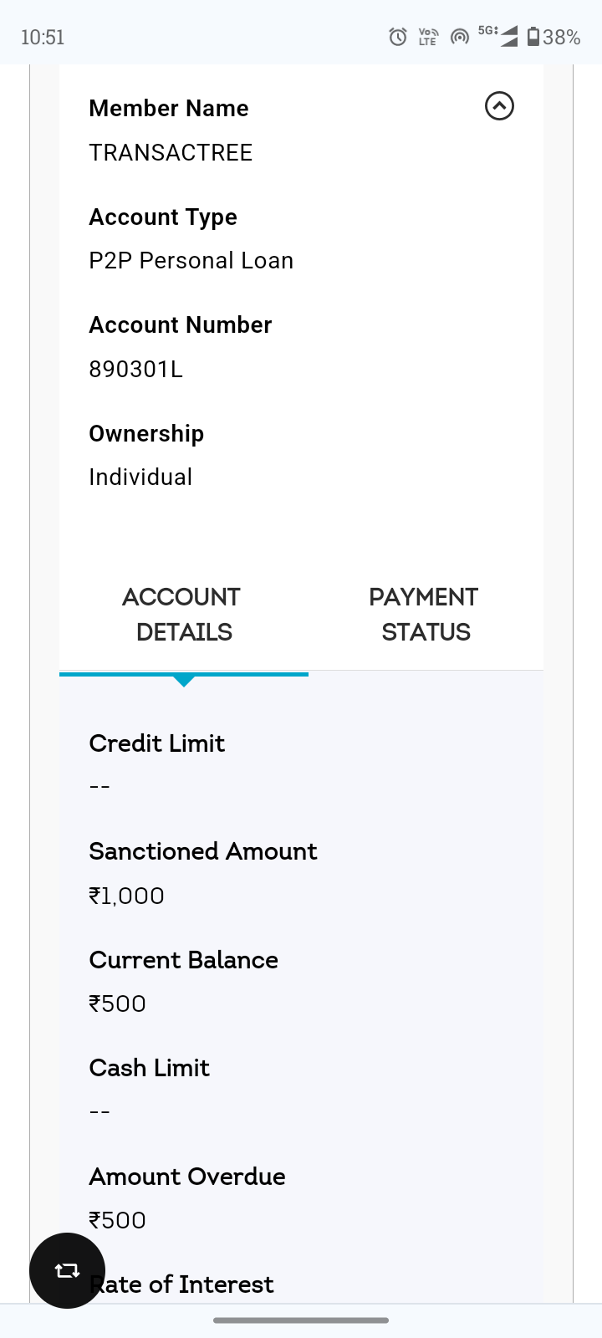Tap the TRANSACTREE member name
602x1338 pixels.
pyautogui.click(x=171, y=152)
